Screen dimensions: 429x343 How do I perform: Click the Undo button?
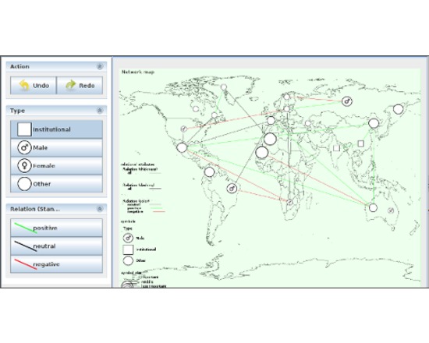33,85
